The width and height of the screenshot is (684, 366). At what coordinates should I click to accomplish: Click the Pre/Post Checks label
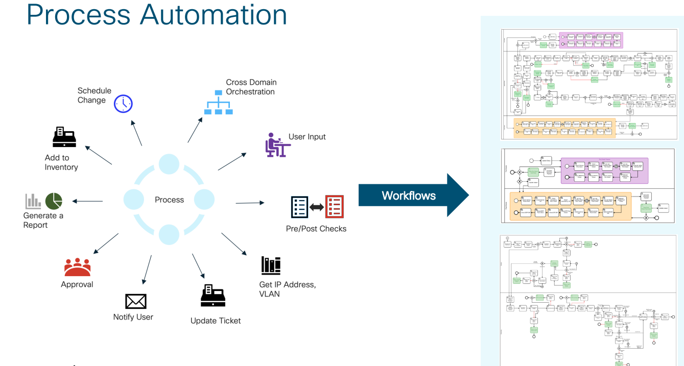(316, 229)
